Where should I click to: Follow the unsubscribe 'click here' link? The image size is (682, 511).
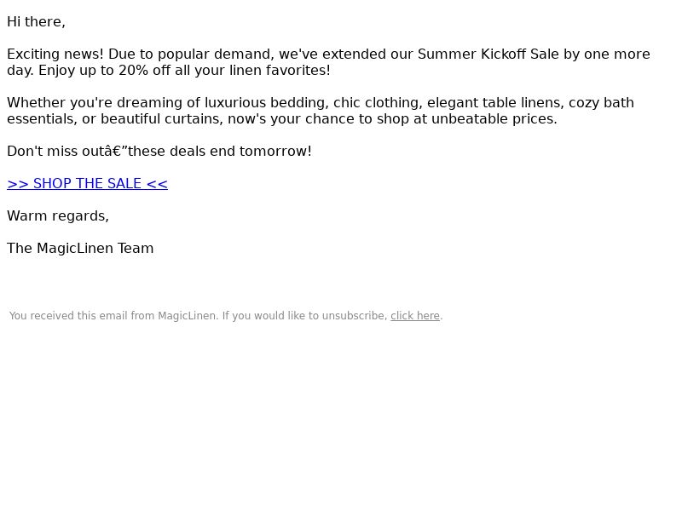pyautogui.click(x=415, y=316)
